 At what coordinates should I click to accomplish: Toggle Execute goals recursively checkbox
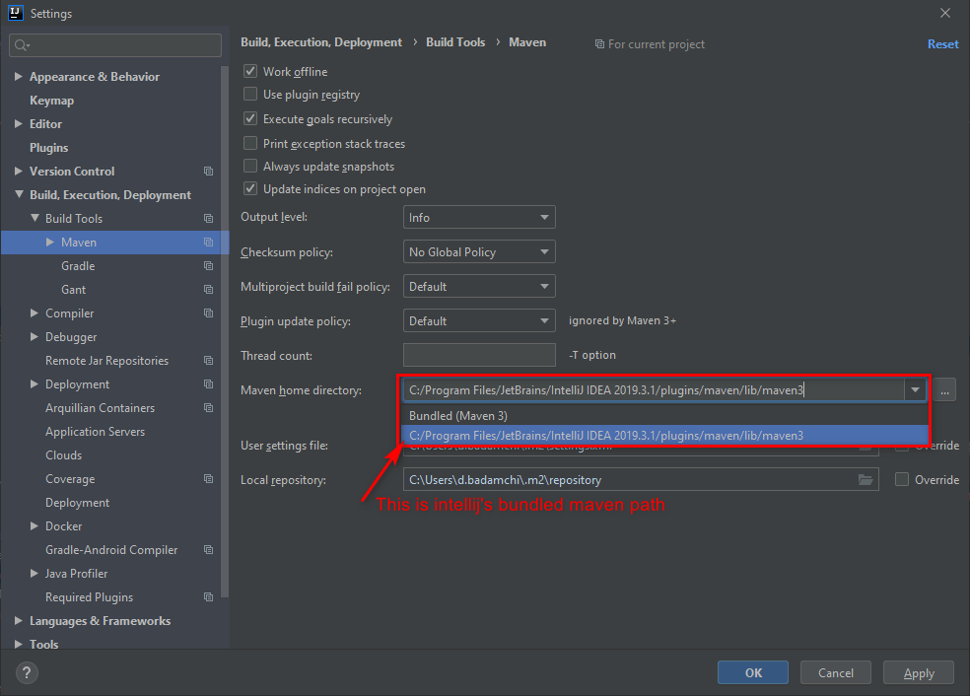(250, 118)
